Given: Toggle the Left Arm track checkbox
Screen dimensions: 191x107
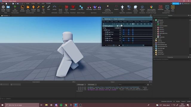Looking at the screenshot, I should 106,38.
